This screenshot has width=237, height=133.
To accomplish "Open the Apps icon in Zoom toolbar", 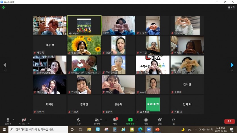I will point(174,121).
